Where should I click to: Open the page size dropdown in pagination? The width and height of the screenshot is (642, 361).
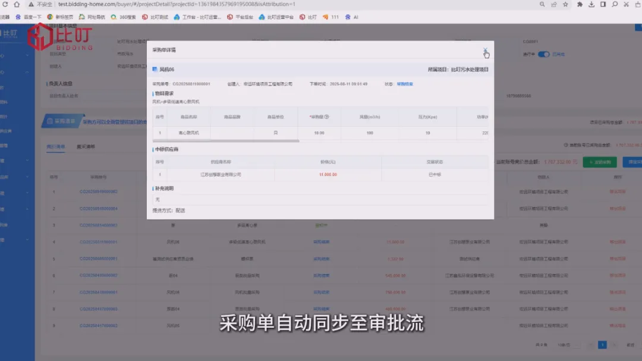568,345
